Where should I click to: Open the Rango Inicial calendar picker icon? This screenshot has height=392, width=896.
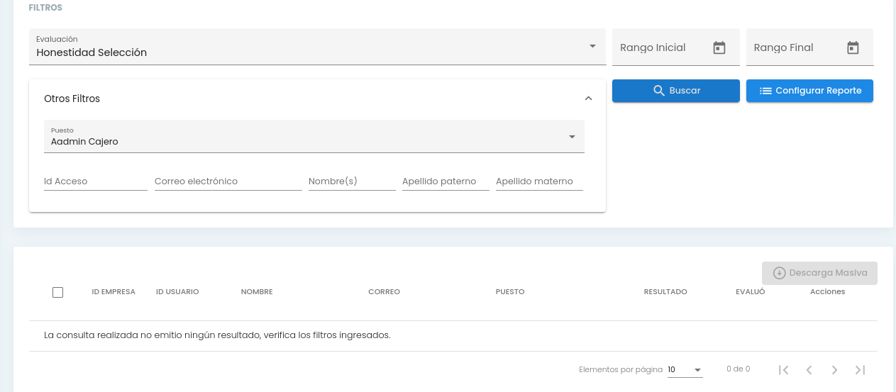coord(719,48)
